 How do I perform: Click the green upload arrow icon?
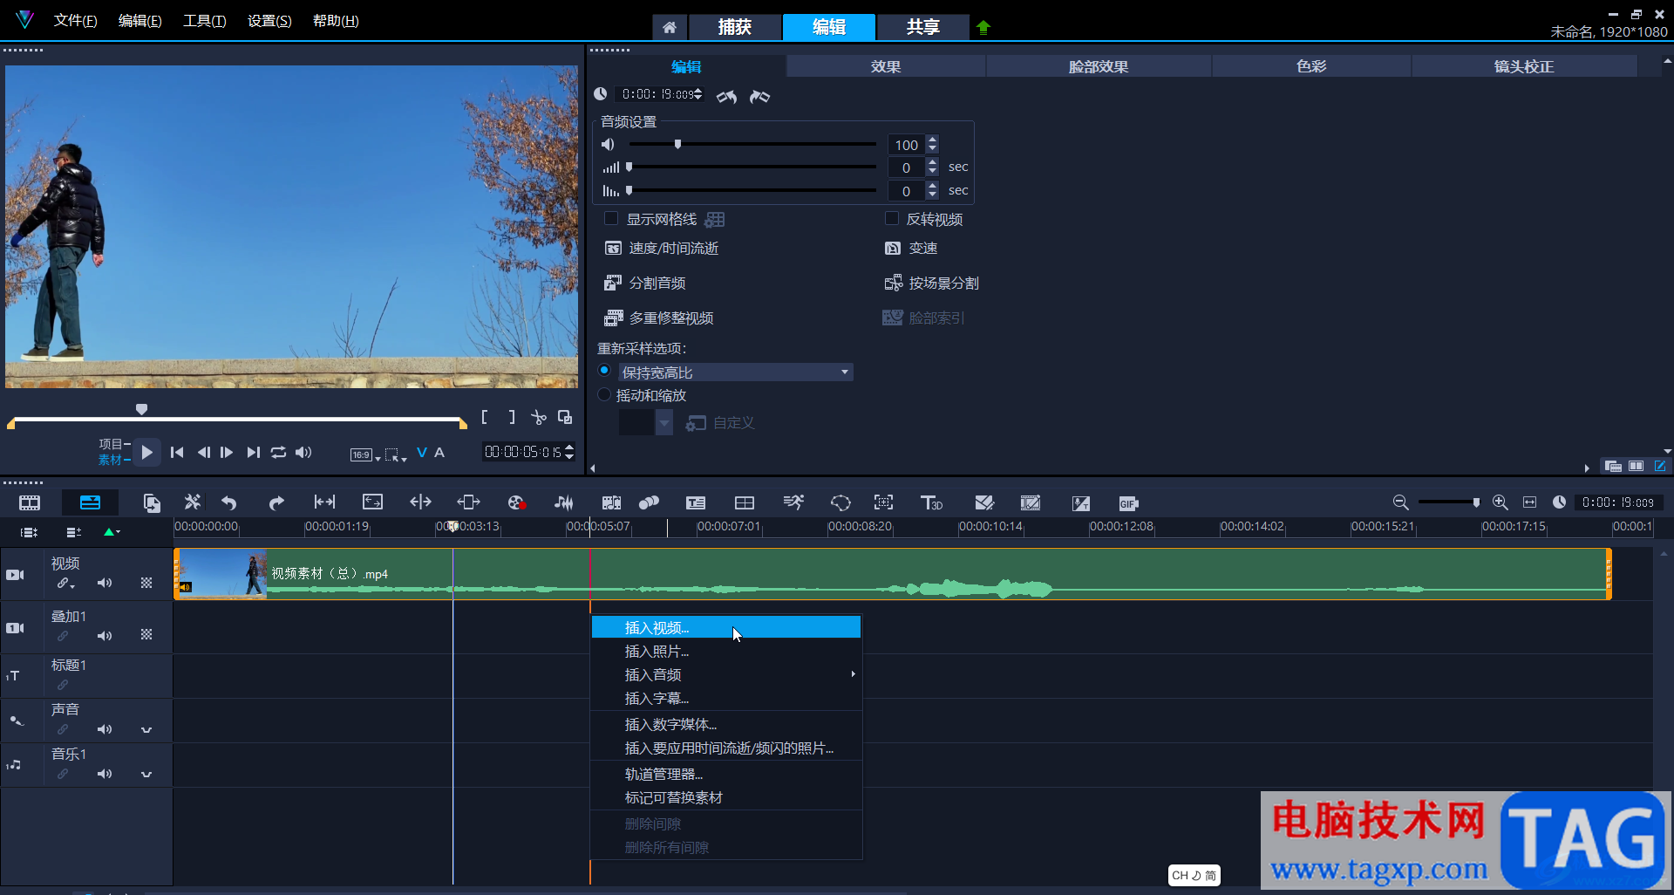pos(983,27)
